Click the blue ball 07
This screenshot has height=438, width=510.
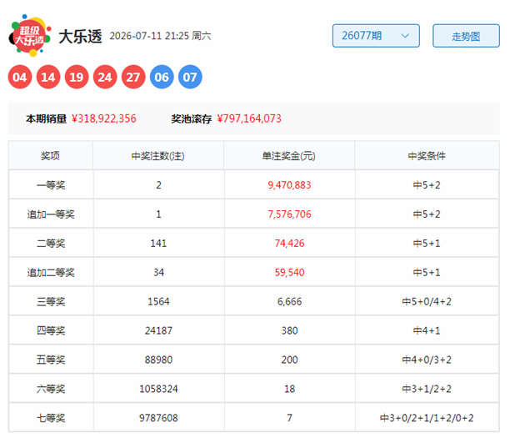(190, 78)
